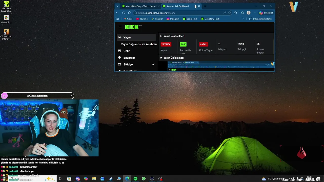Open Task View on the taskbar
The height and width of the screenshot is (182, 324).
pyautogui.click(x=61, y=179)
